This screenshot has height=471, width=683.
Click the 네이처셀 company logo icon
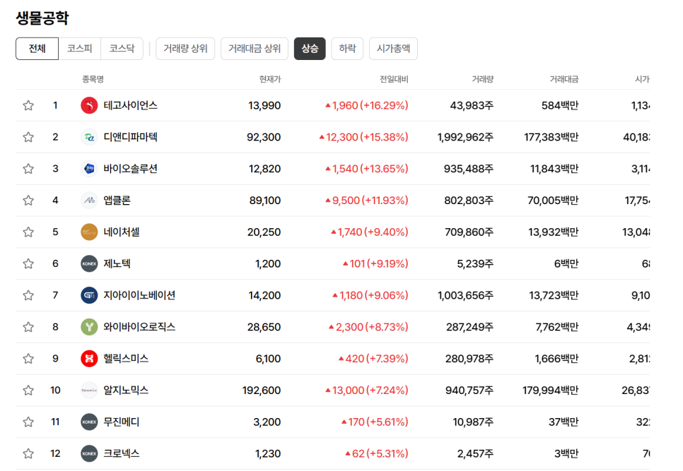89,232
